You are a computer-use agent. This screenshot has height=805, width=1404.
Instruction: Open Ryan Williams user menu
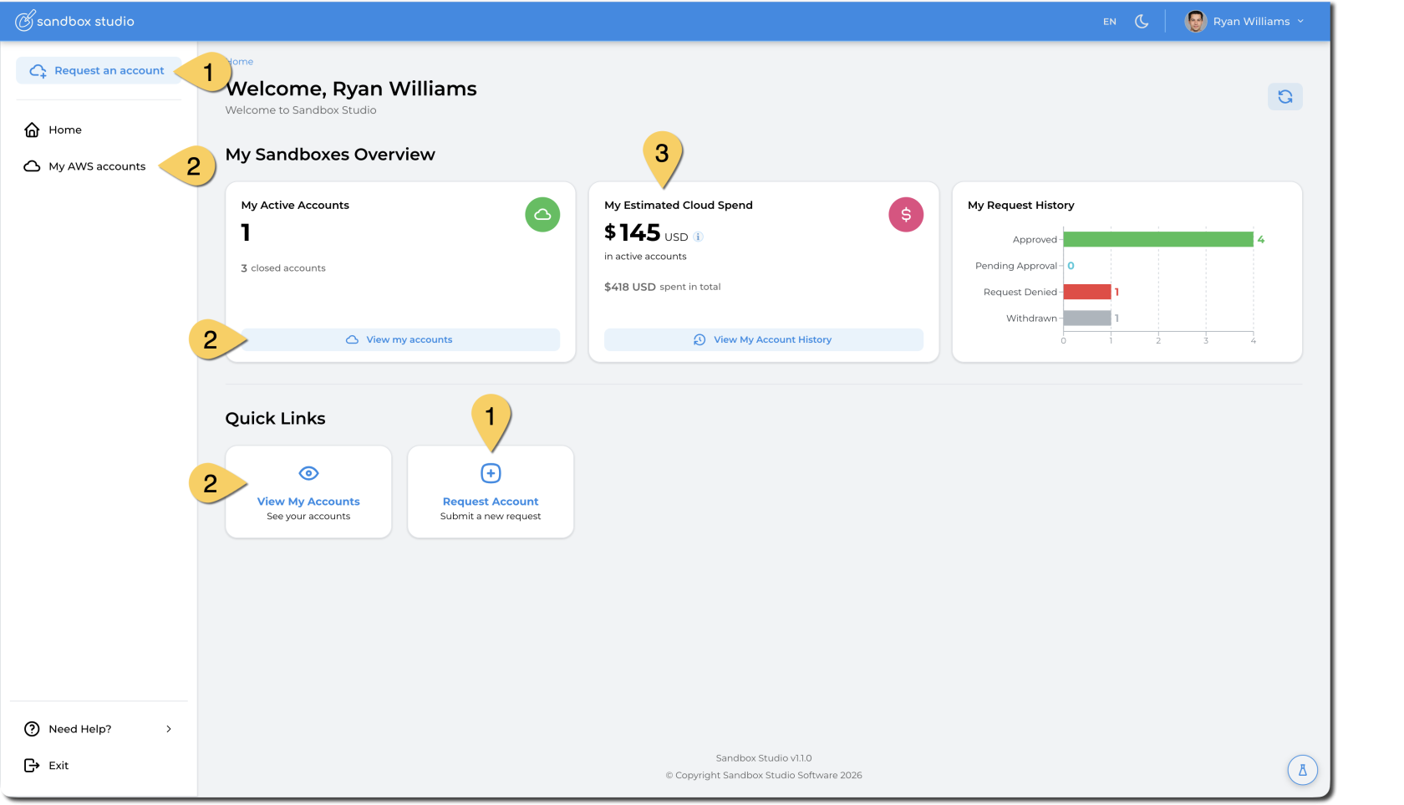tap(1251, 22)
